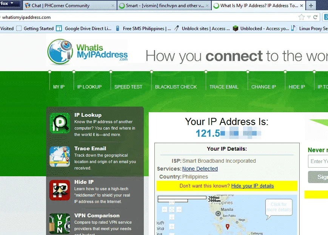Image resolution: width=328 pixels, height=235 pixels.
Task: Click the None Detected services link
Action: (x=200, y=169)
